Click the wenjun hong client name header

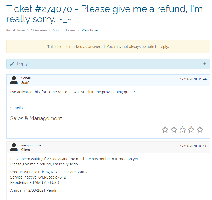point(31,145)
